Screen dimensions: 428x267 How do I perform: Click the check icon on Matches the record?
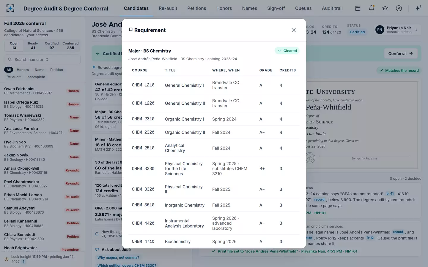pyautogui.click(x=381, y=71)
